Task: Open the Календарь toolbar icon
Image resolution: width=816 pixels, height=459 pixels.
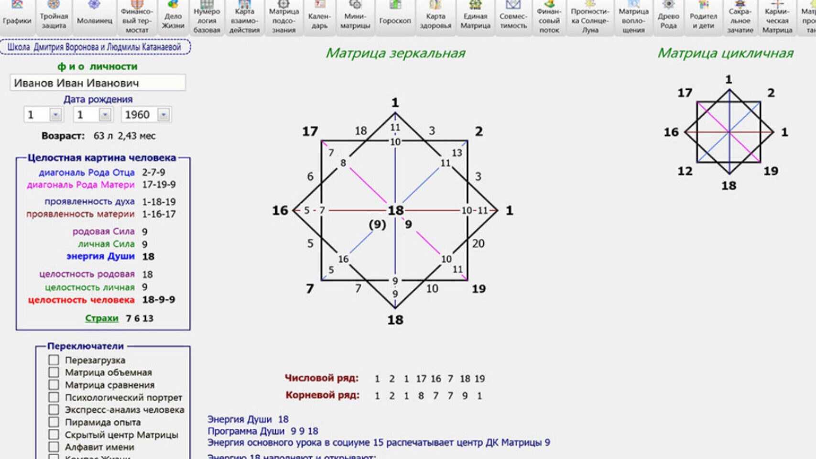Action: coord(319,15)
